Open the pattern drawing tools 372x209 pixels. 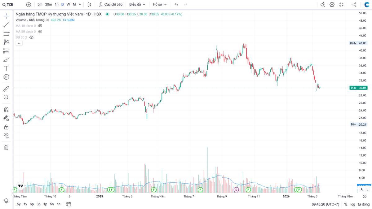click(x=6, y=42)
